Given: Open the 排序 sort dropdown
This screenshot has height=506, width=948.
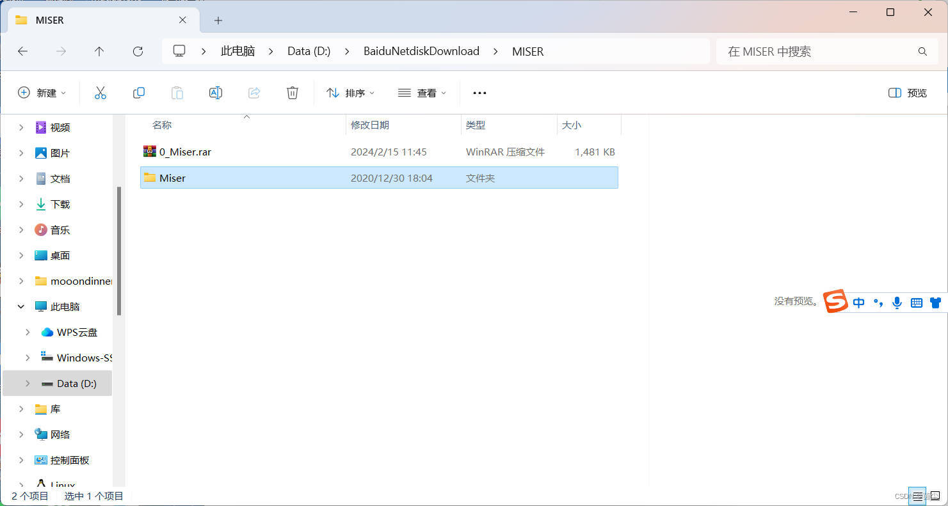Looking at the screenshot, I should 350,92.
